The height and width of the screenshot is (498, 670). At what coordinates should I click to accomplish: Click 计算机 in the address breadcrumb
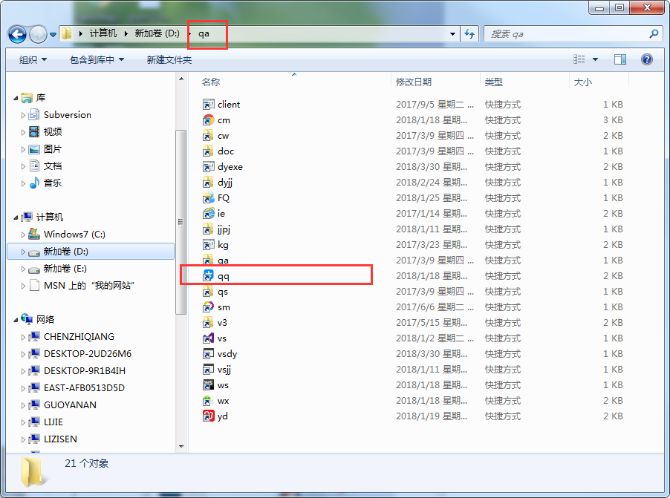(103, 33)
